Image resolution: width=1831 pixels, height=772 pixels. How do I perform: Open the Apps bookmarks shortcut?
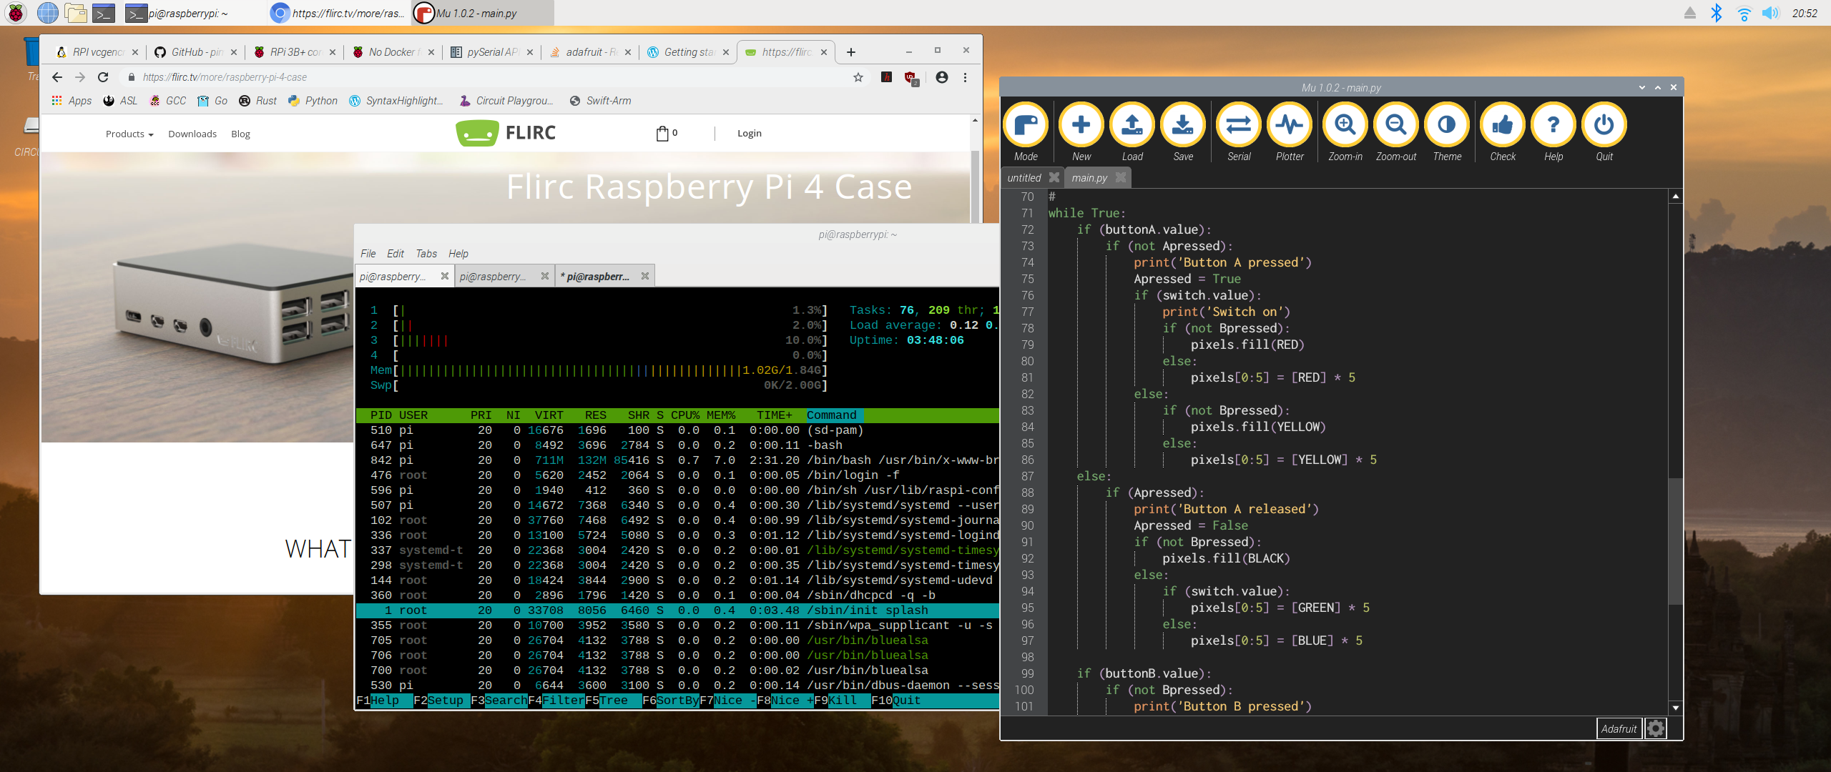(x=72, y=101)
